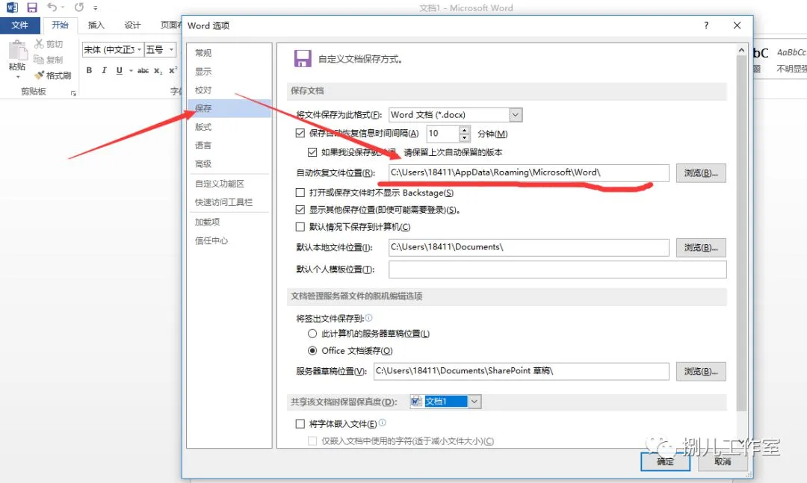Select 常规 General category in options
Screen dimensions: 807x483
(229, 53)
